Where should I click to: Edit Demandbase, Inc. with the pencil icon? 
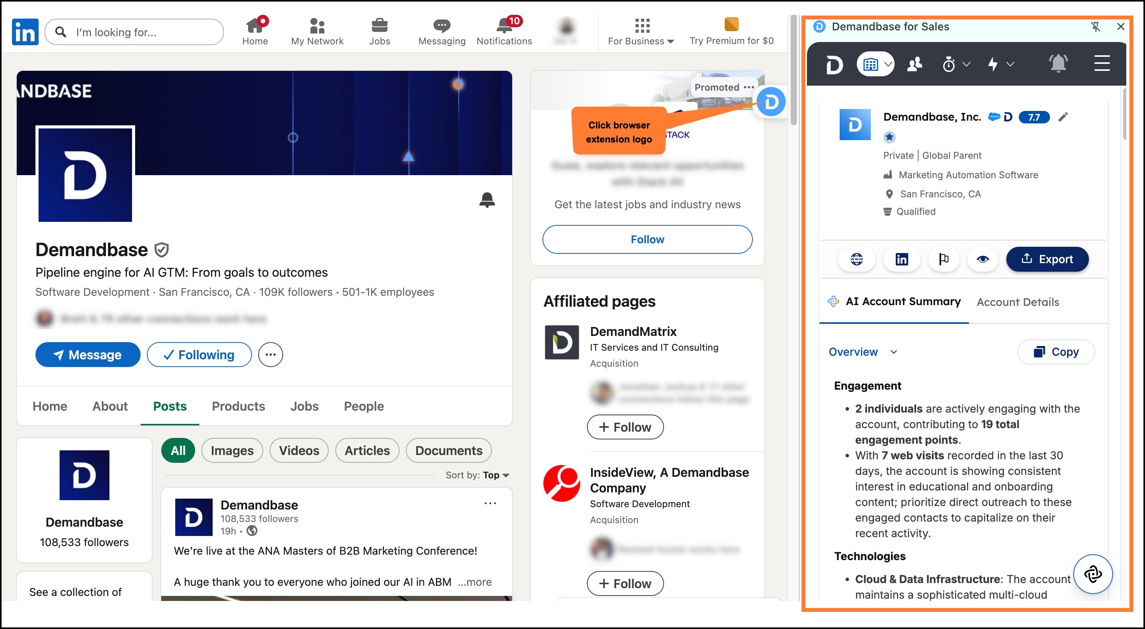click(x=1063, y=117)
